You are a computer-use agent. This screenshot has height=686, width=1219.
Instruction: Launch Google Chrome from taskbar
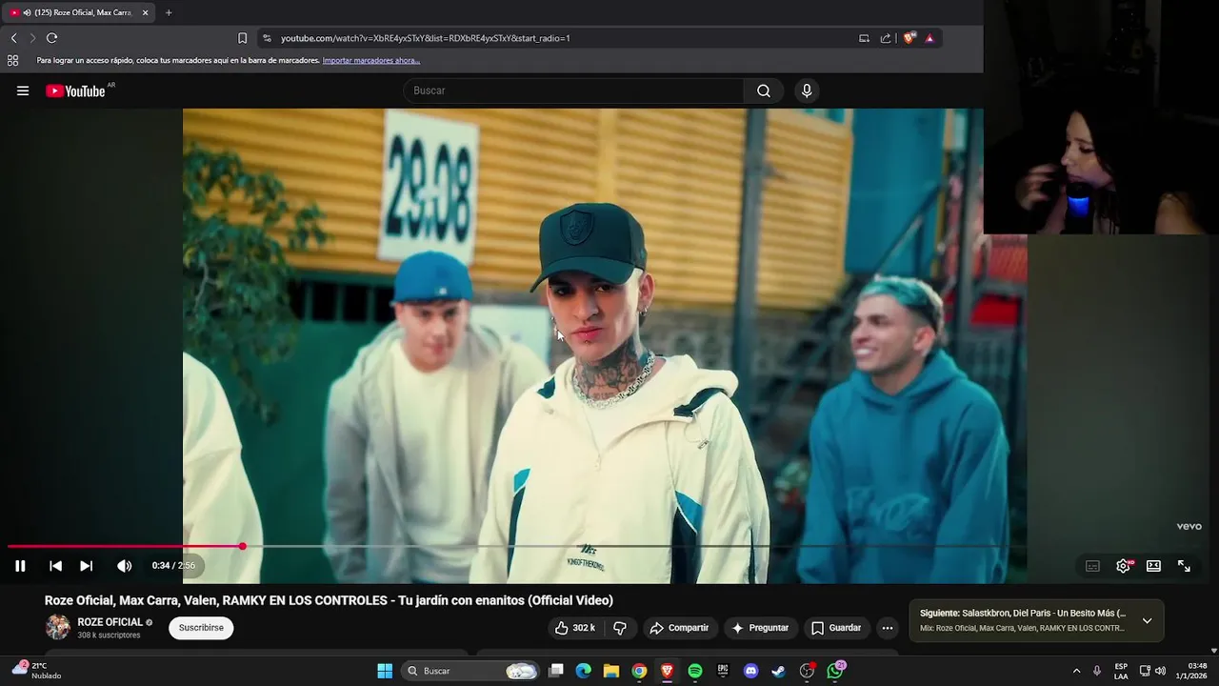tap(639, 671)
